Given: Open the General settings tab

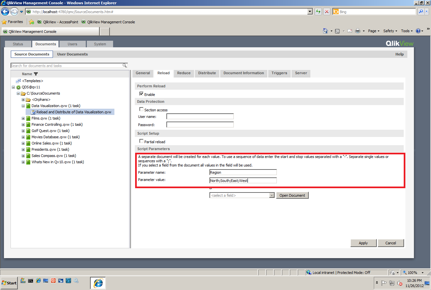Looking at the screenshot, I should pos(143,73).
